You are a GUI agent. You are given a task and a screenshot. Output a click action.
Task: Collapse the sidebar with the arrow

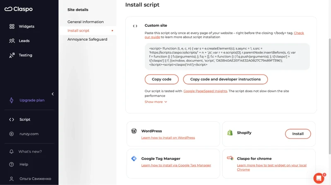point(53,94)
